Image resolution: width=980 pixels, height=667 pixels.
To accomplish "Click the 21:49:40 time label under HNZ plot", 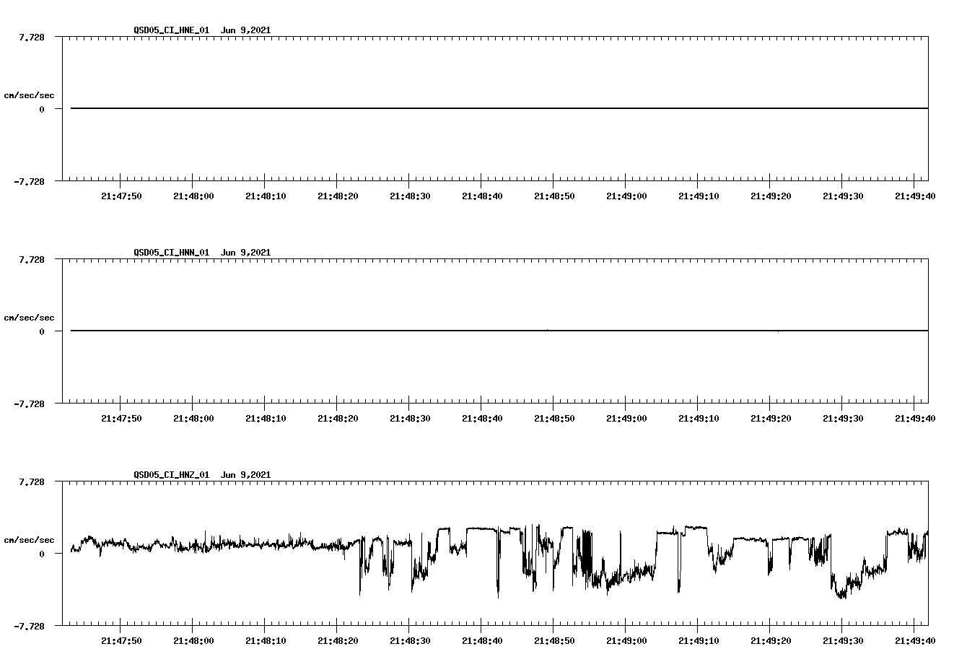I will 915,641.
